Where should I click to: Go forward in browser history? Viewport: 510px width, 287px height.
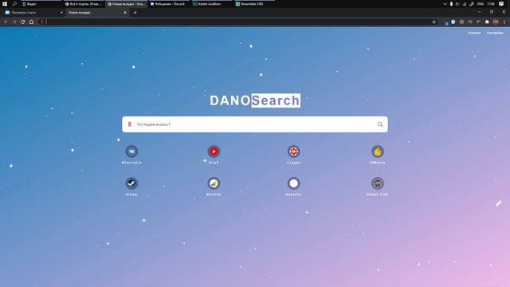point(14,22)
